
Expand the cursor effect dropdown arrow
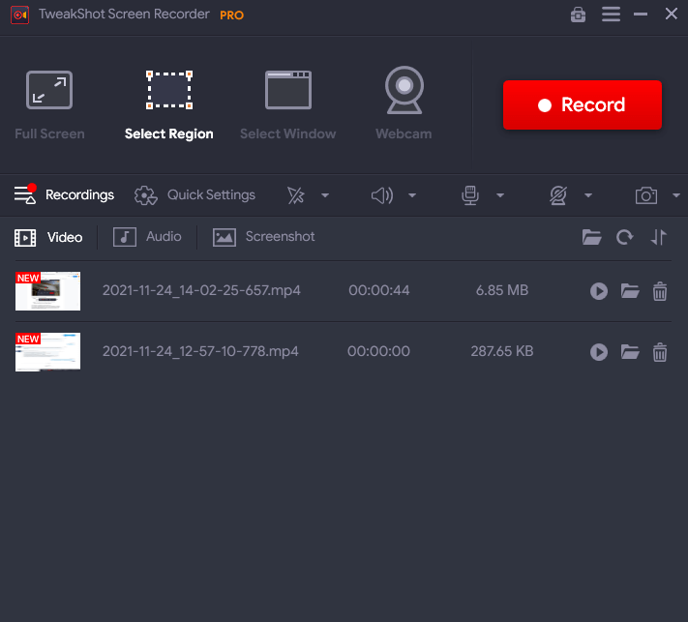point(325,195)
